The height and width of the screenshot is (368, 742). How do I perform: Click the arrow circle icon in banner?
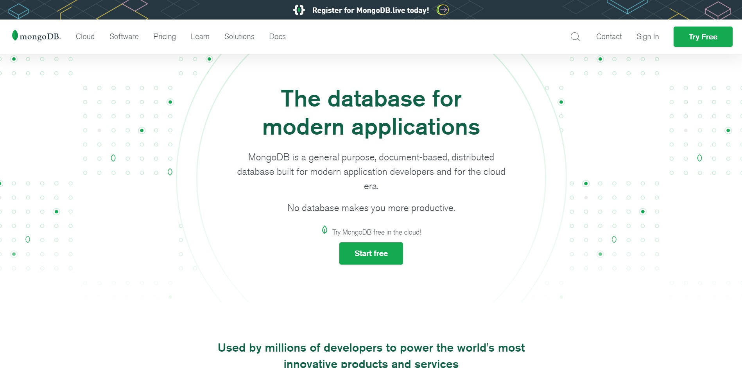[443, 10]
